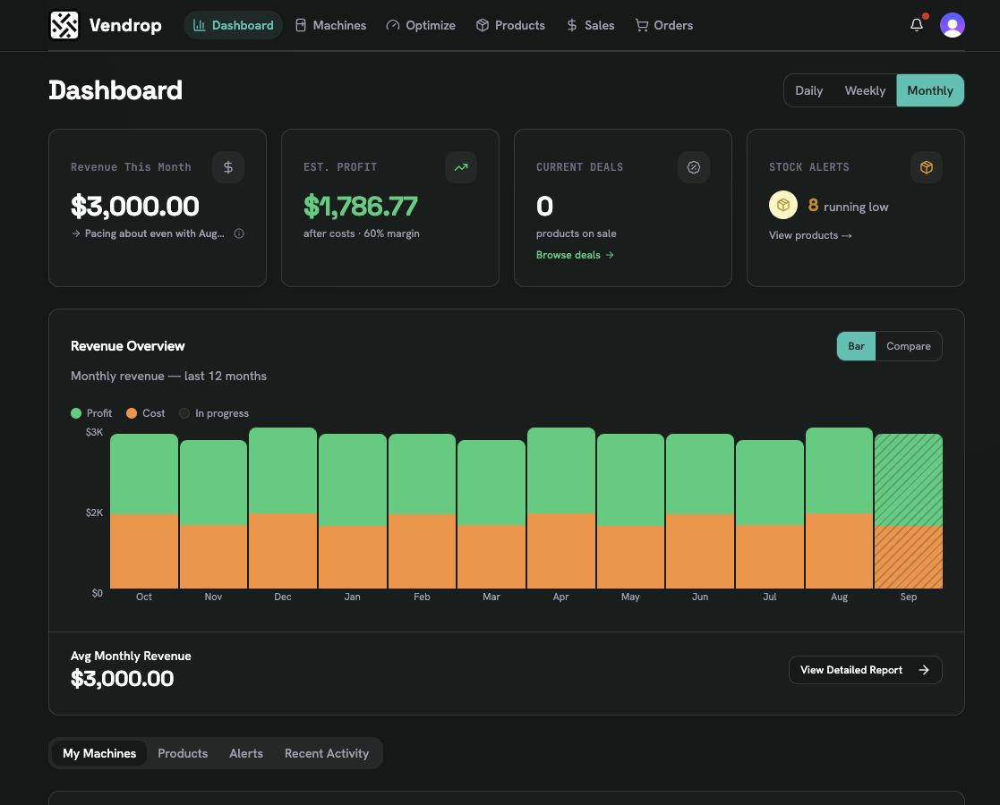Image resolution: width=1000 pixels, height=805 pixels.
Task: Click the 'Pacing about even with Aug...' text
Action: coord(154,233)
